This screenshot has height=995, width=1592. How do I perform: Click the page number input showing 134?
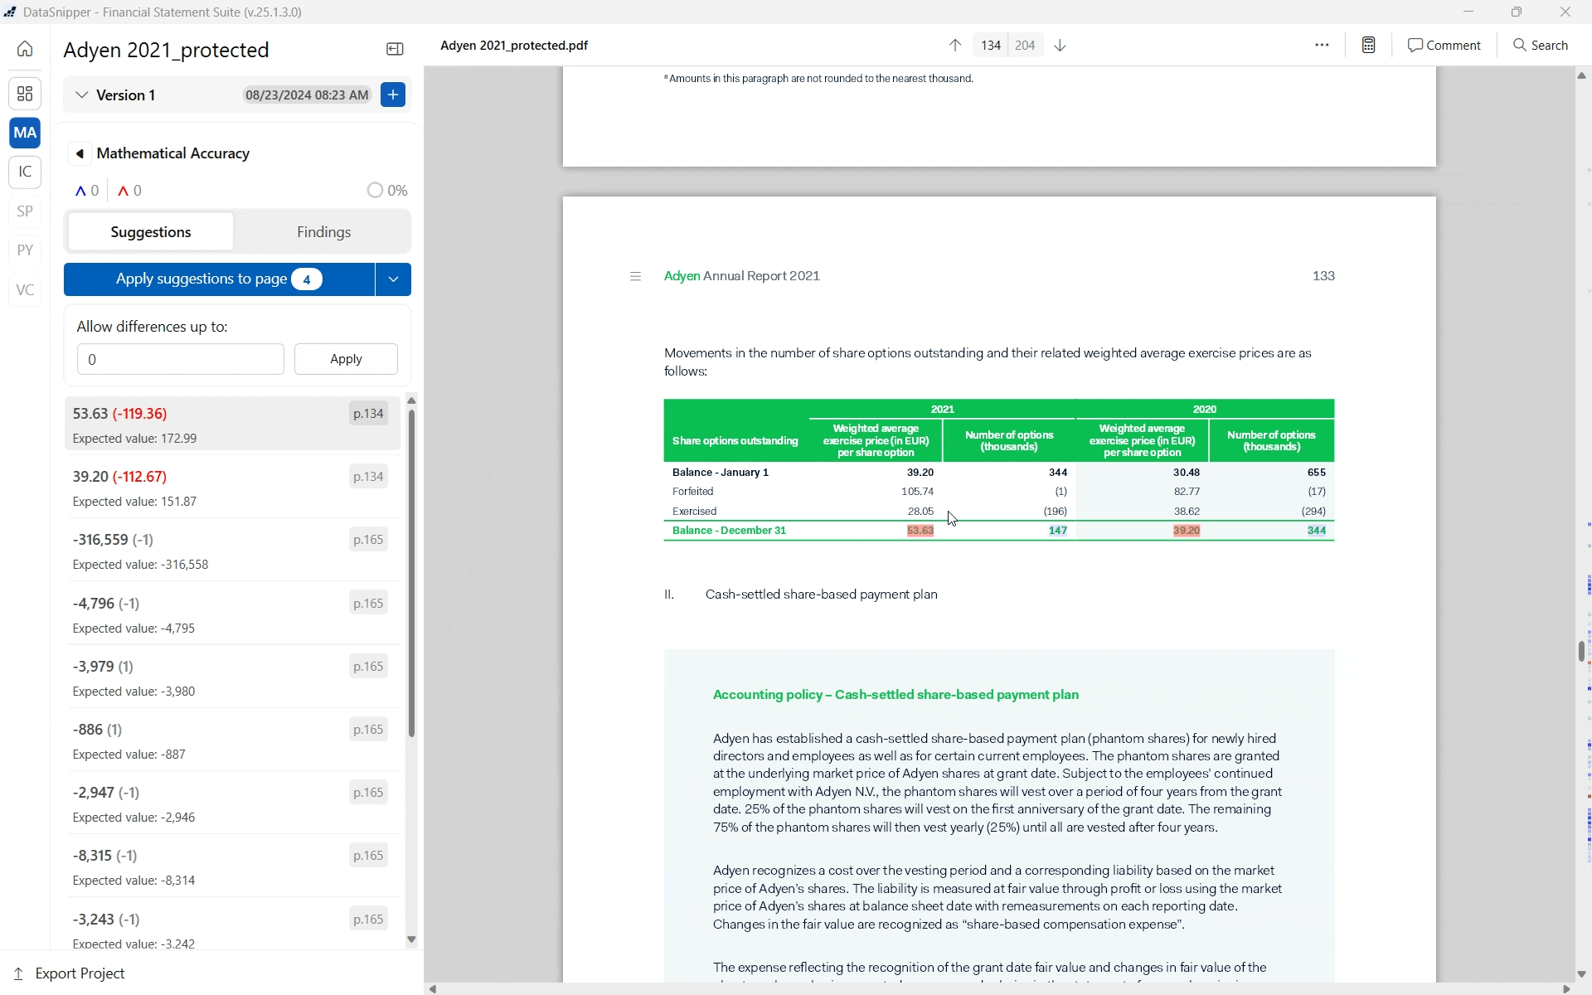pyautogui.click(x=990, y=45)
